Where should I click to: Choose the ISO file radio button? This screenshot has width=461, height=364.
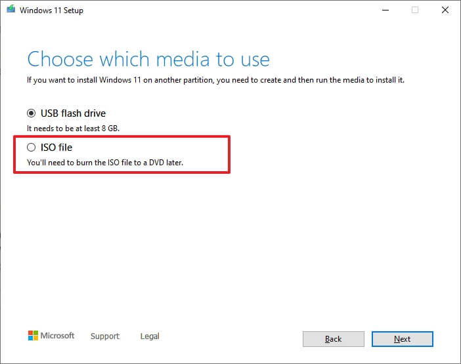(31, 148)
